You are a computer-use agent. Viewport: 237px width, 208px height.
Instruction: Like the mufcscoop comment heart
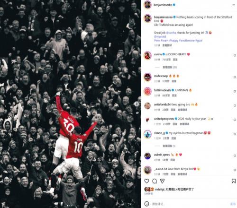pyautogui.click(x=235, y=77)
